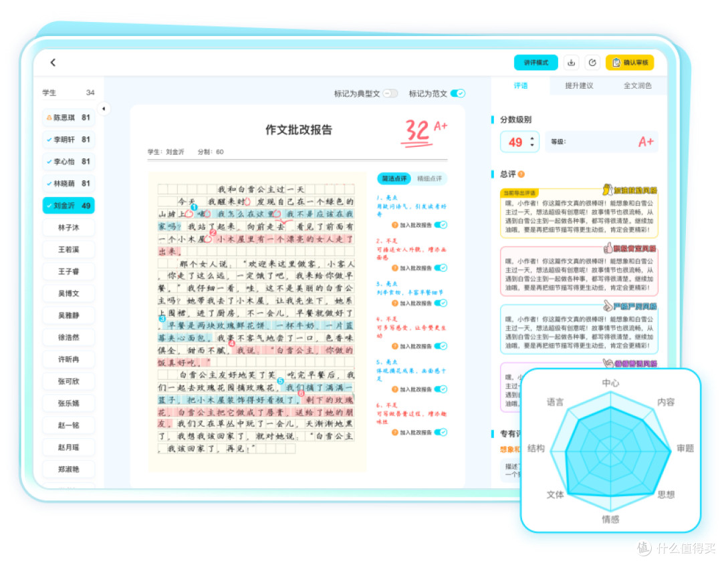Image resolution: width=722 pixels, height=563 pixels.
Task: Select student 张乐嫣 in the list
Action: (x=69, y=403)
